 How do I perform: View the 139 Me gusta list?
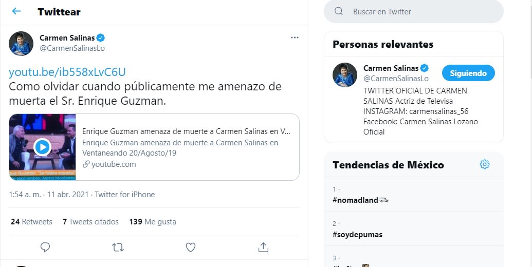(x=153, y=222)
